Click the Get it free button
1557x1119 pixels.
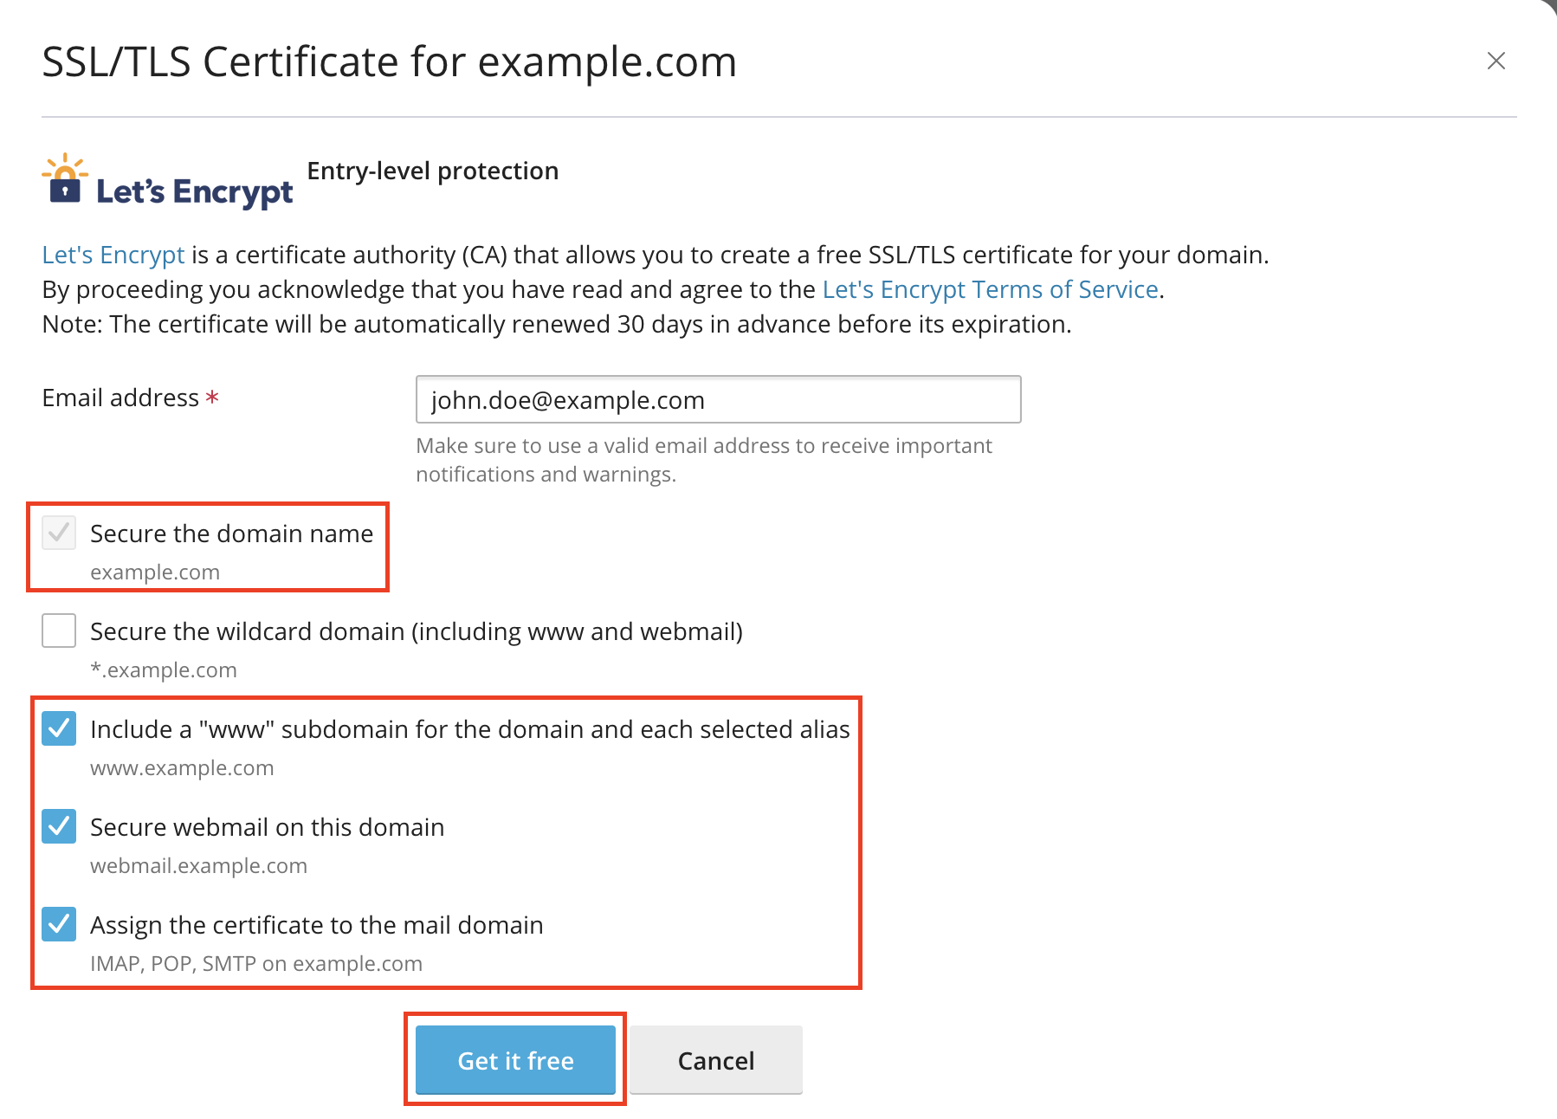pyautogui.click(x=515, y=1060)
